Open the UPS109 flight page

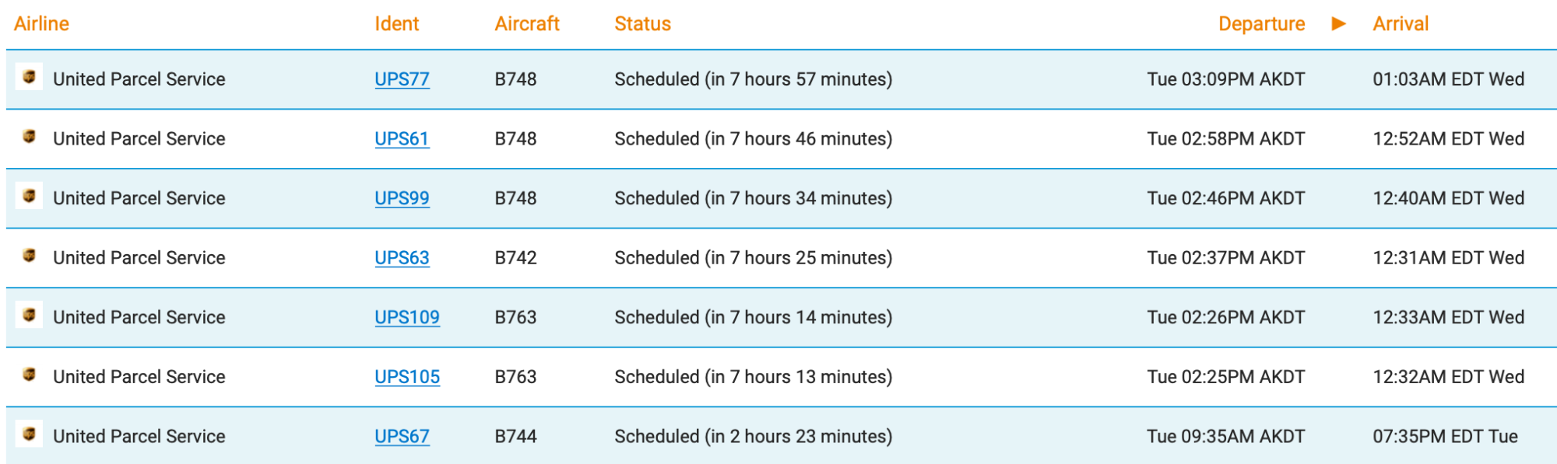(x=407, y=317)
